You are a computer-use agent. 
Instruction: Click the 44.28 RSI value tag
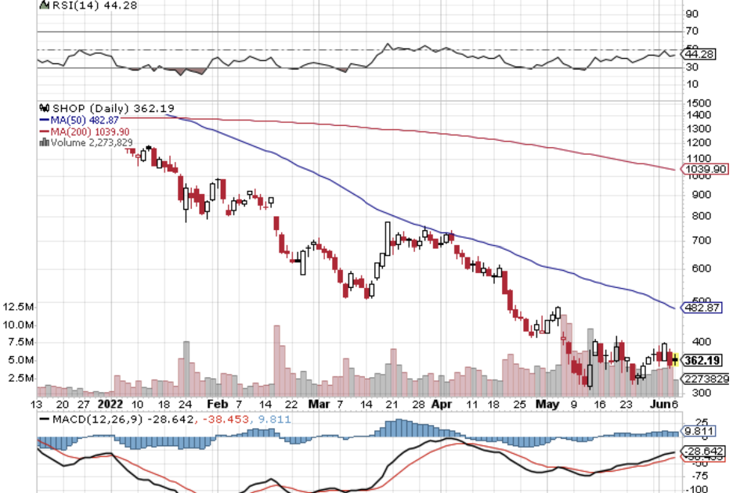(702, 54)
